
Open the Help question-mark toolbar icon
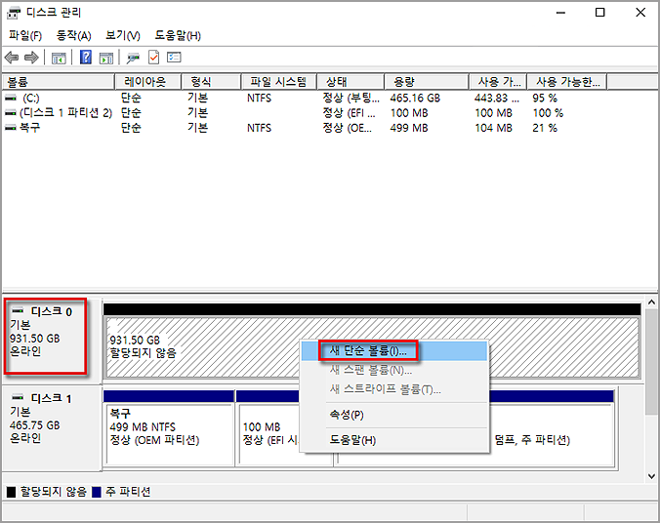[86, 58]
